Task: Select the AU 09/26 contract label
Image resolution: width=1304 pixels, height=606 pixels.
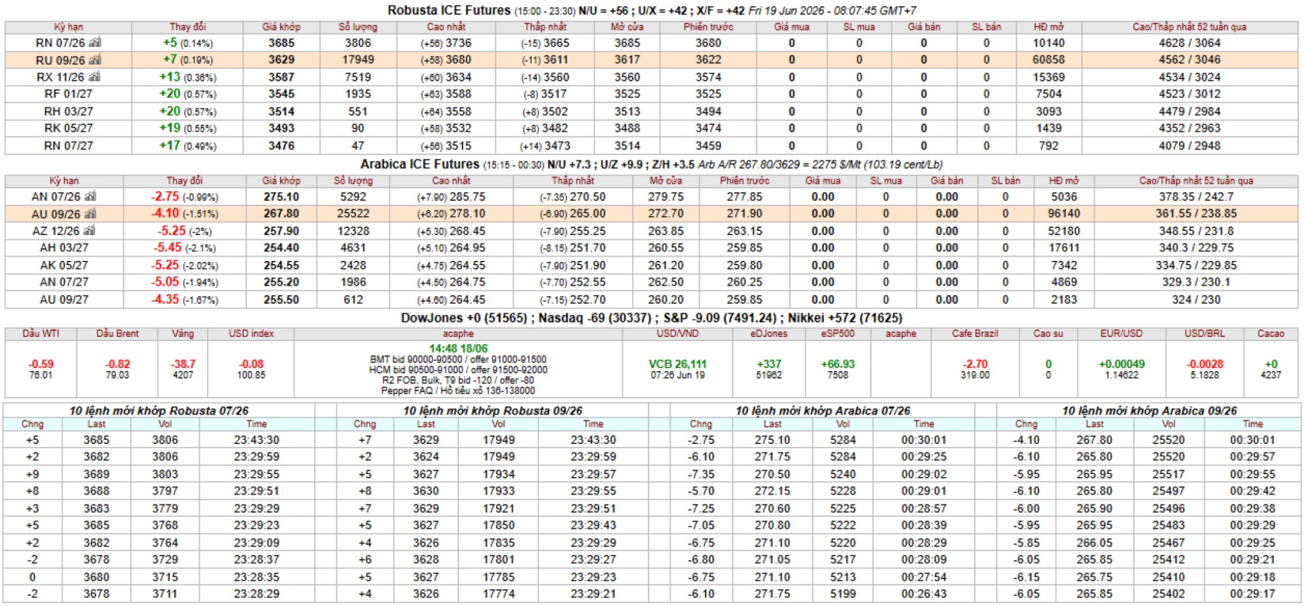Action: tap(56, 214)
